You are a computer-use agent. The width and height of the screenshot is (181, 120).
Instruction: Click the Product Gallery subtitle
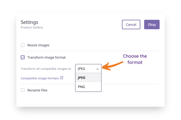click(x=32, y=28)
